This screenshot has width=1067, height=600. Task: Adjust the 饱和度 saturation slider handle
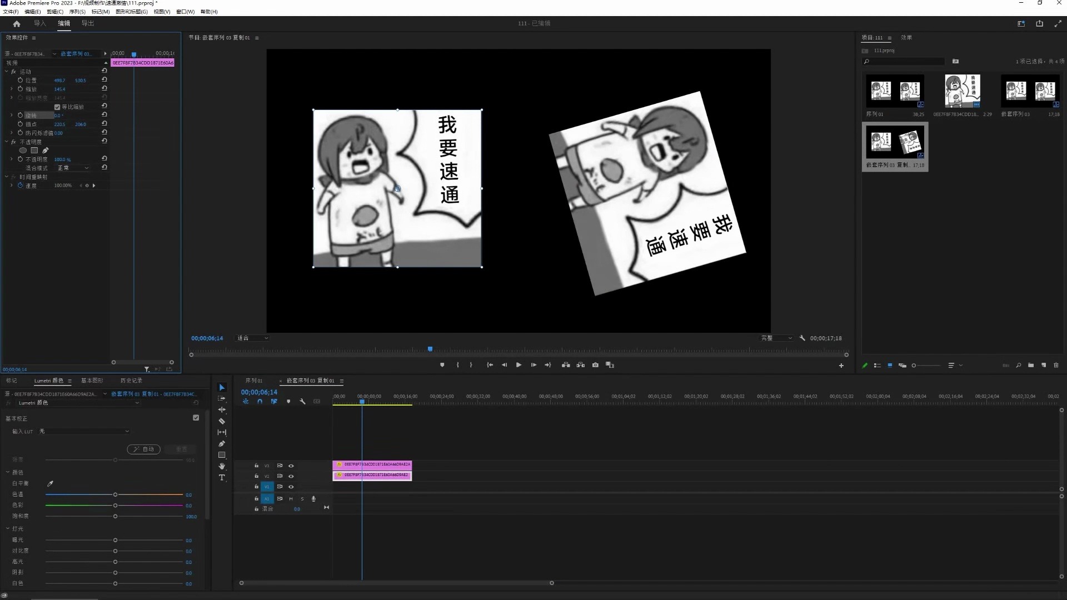click(115, 517)
